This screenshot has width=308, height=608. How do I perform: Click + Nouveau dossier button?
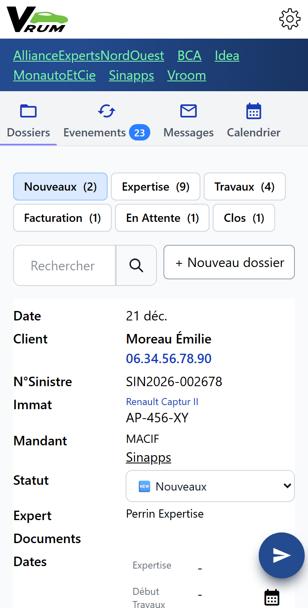[229, 262]
